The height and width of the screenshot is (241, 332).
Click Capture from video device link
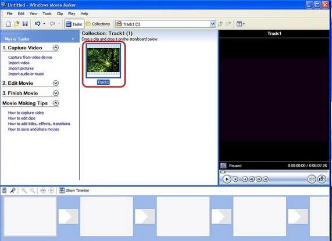(x=30, y=57)
